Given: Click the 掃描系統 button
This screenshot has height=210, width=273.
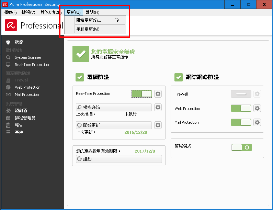Looking at the screenshot, I should pos(114,107).
